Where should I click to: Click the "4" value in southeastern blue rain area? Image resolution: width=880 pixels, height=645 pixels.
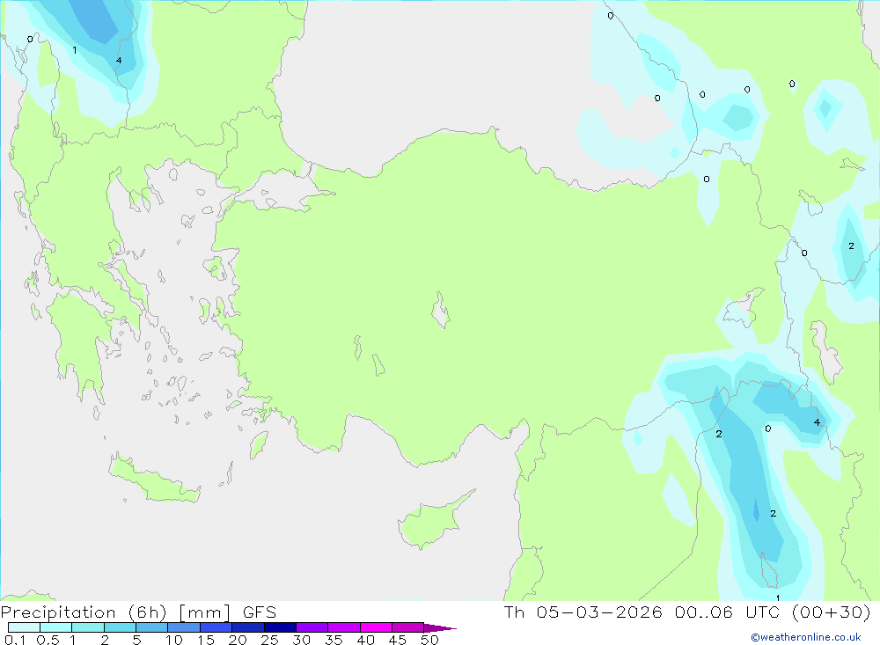[x=817, y=422]
